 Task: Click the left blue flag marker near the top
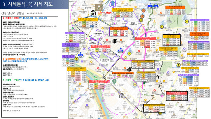pyautogui.click(x=150, y=6)
